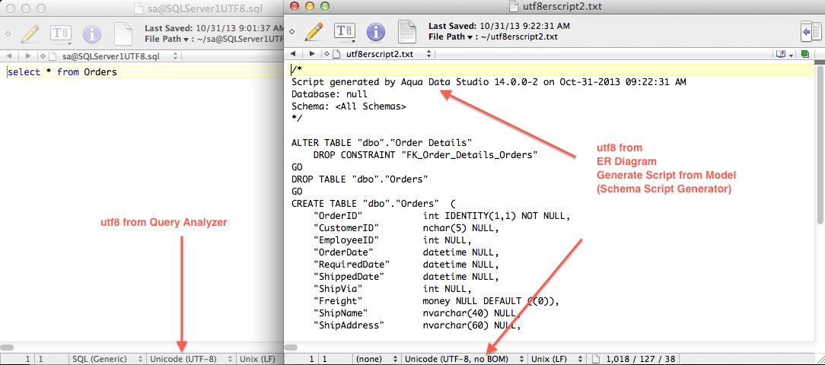This screenshot has height=365, width=825.
Task: Click document state diamond in utf8erscript2.txt toolbar
Action: pyautogui.click(x=291, y=32)
